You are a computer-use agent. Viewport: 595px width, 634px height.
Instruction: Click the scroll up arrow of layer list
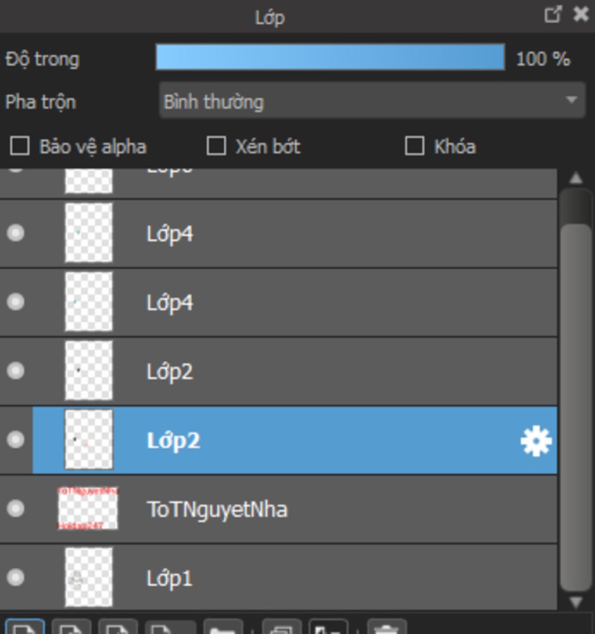[x=576, y=178]
